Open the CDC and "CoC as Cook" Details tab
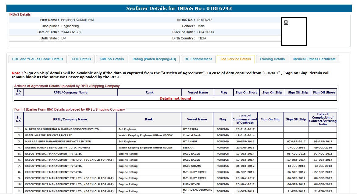Screen dimensions: 357x194 37,59
